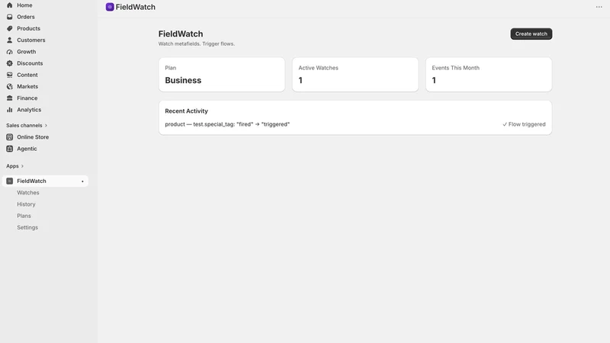Open the three-dot more menu

coord(599,7)
